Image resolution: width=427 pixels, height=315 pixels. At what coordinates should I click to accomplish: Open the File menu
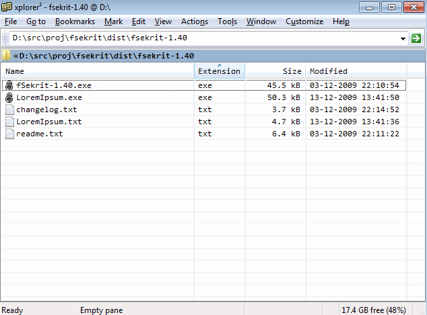click(11, 21)
